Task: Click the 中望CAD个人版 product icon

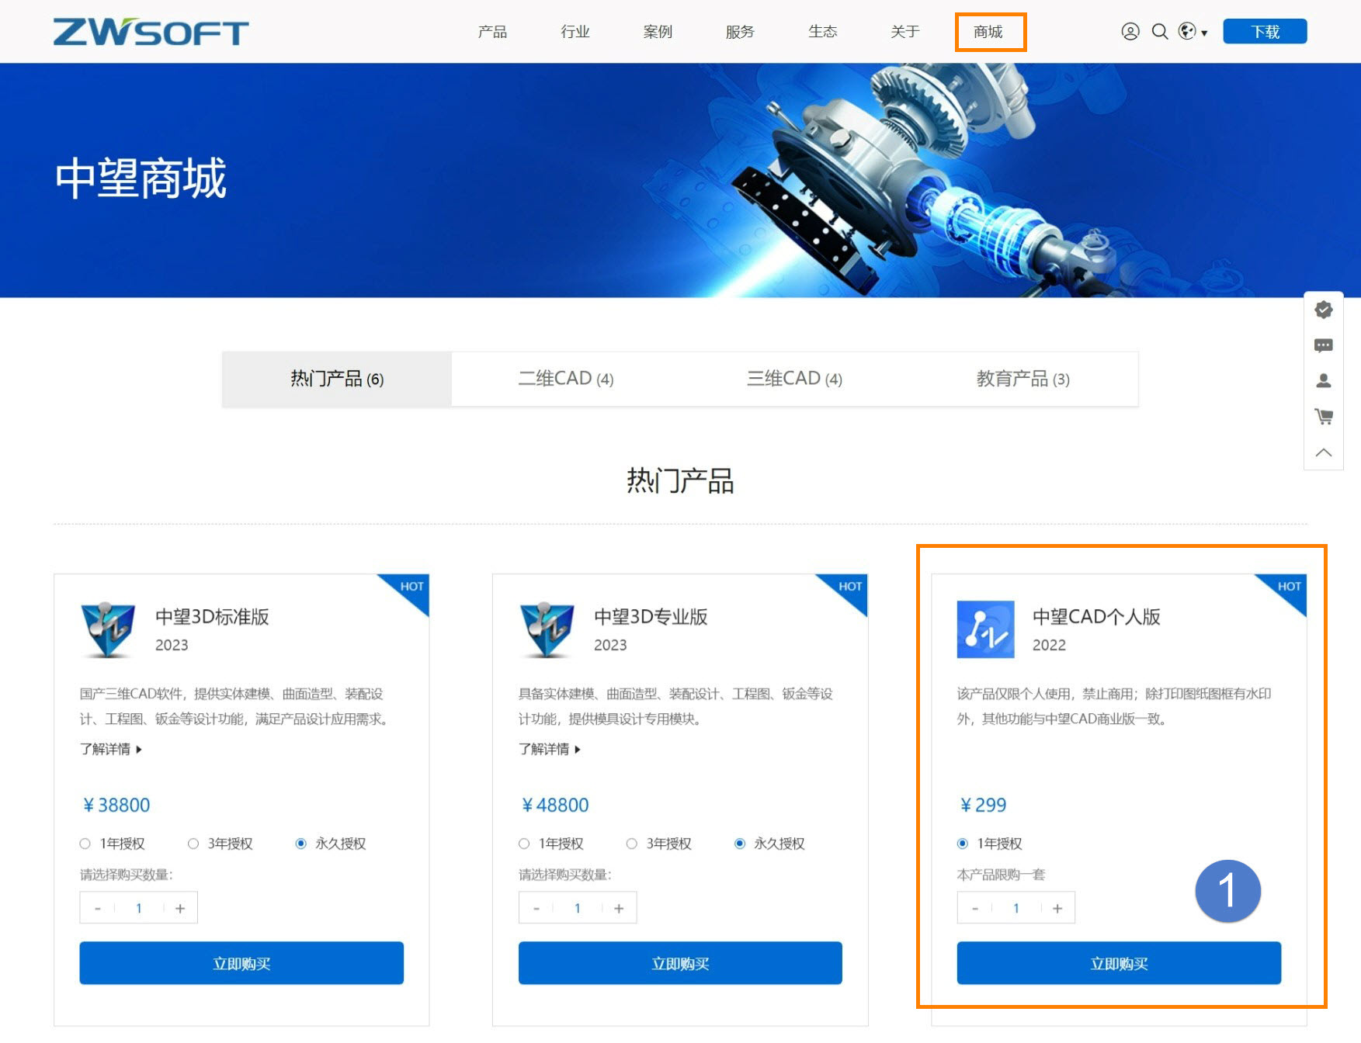Action: point(985,629)
